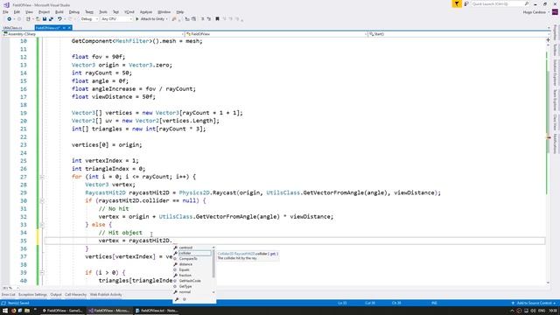Toggle properties filter in IntelliSense footer
This screenshot has width=560, height=315.
177,299
